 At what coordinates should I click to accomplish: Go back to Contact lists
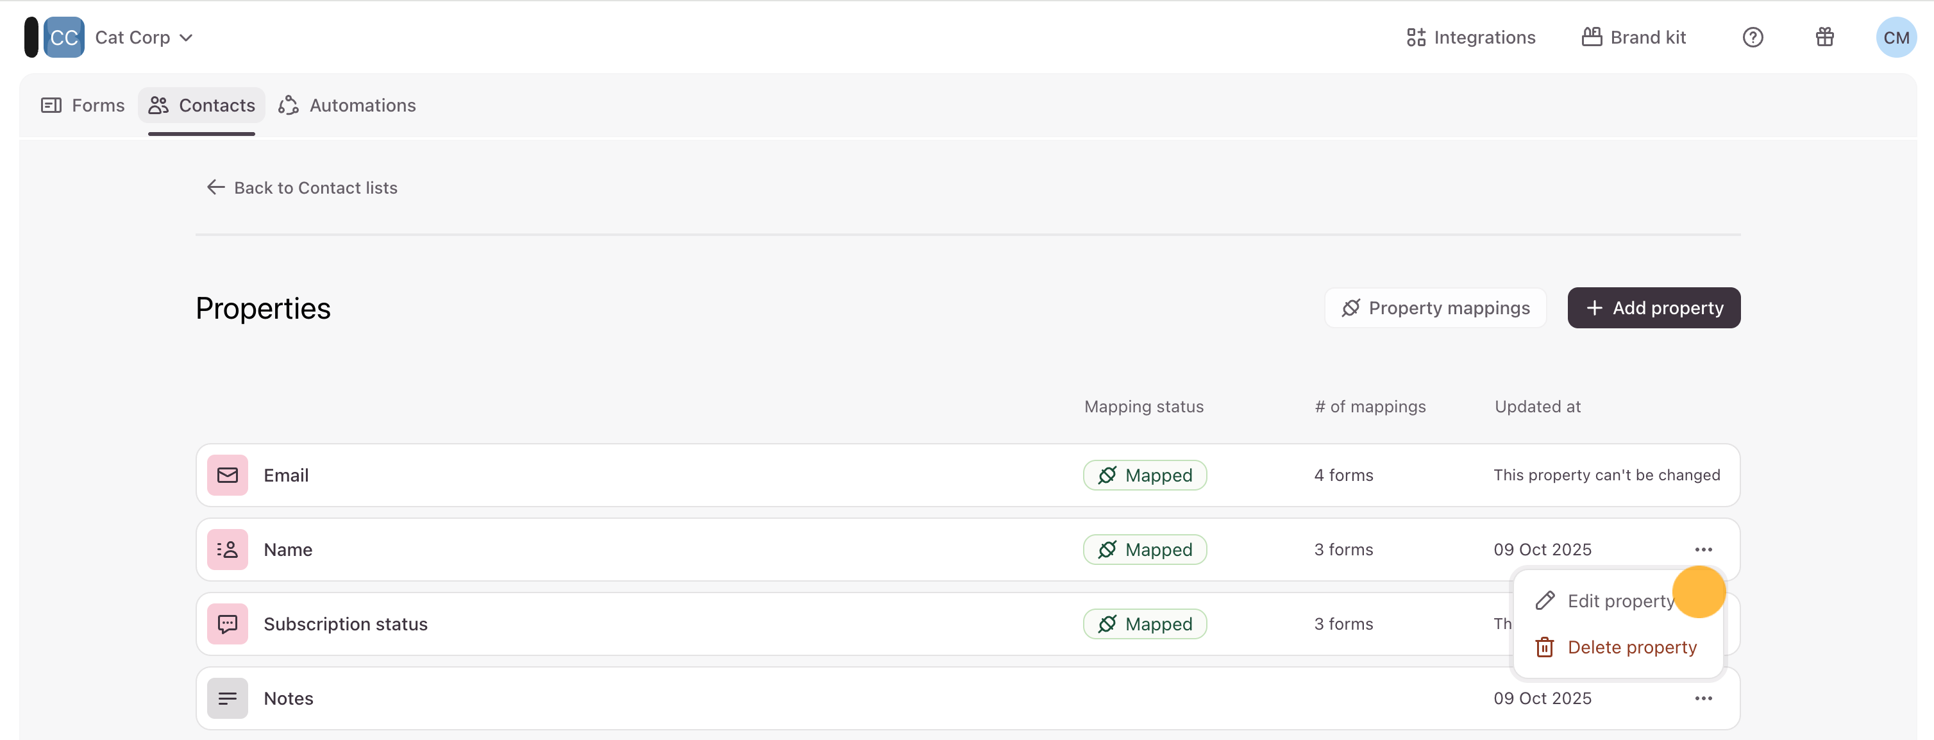click(x=302, y=188)
